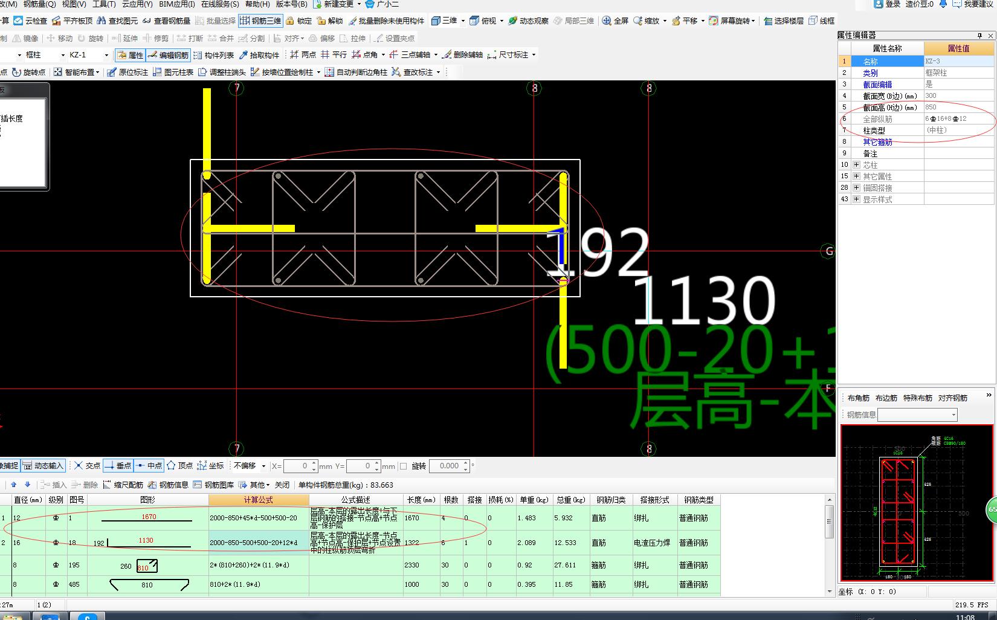Image resolution: width=997 pixels, height=620 pixels.
Task: Click the 解锁 unlock icon
Action: [330, 21]
